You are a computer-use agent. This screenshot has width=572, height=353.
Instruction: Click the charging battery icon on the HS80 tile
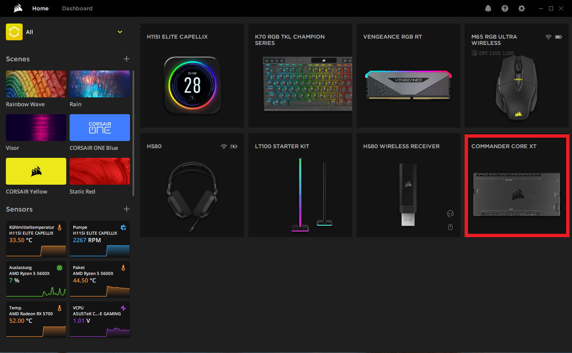234,146
